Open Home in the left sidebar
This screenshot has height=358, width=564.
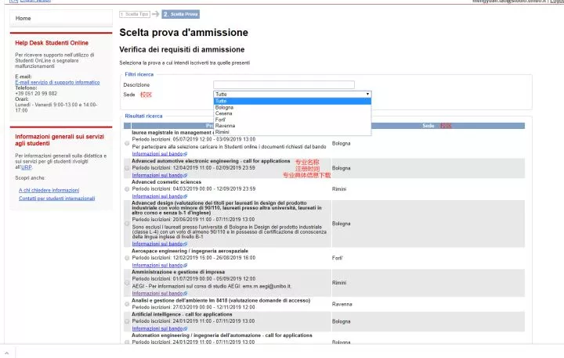click(x=23, y=18)
